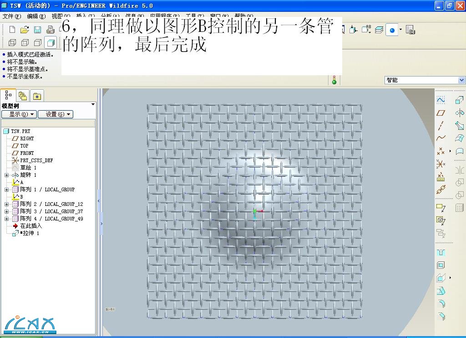
Task: Print using the printer icon
Action: click(50, 30)
